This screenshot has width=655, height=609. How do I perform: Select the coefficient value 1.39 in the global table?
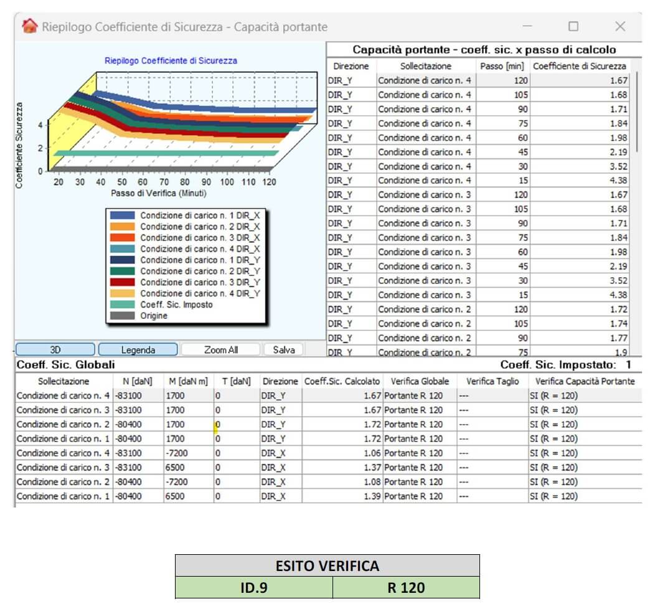(x=372, y=496)
